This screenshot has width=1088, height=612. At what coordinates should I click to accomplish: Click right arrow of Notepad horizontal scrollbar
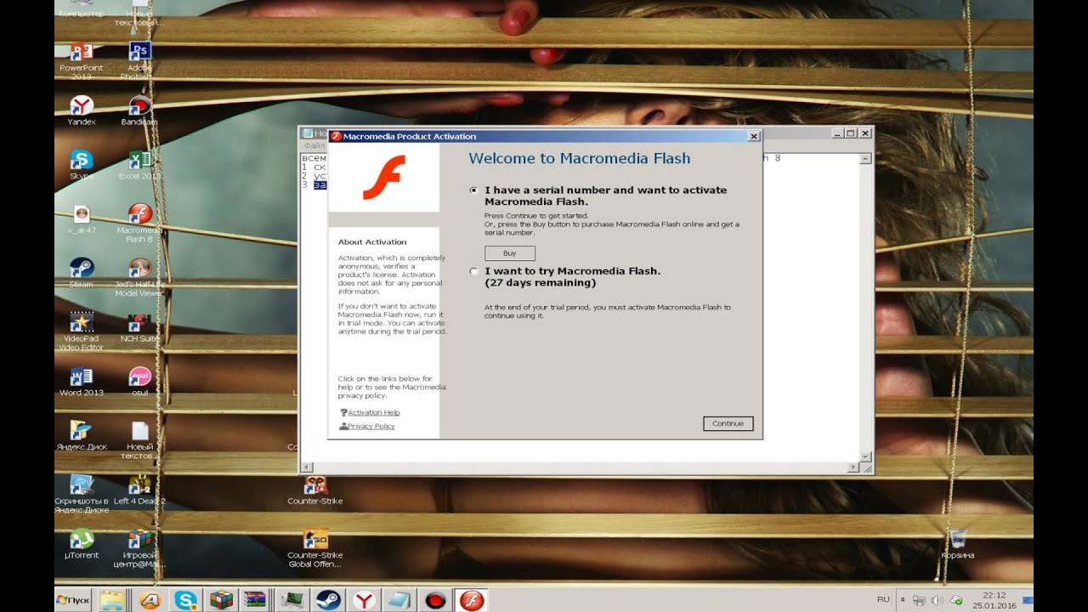(x=853, y=467)
